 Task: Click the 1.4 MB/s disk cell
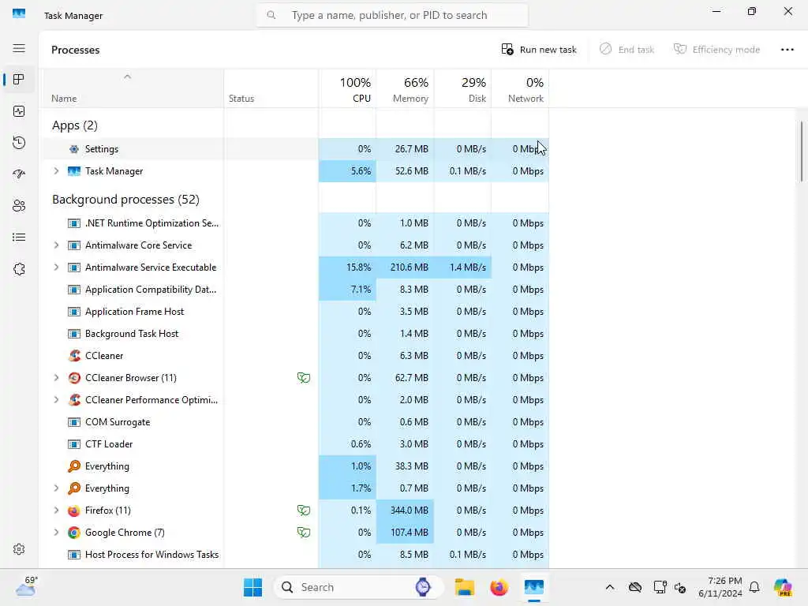(x=462, y=267)
